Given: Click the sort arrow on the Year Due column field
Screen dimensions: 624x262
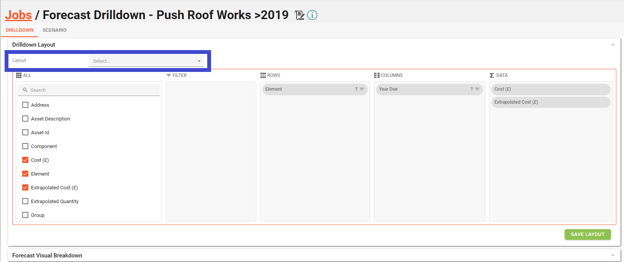Looking at the screenshot, I should (x=472, y=89).
